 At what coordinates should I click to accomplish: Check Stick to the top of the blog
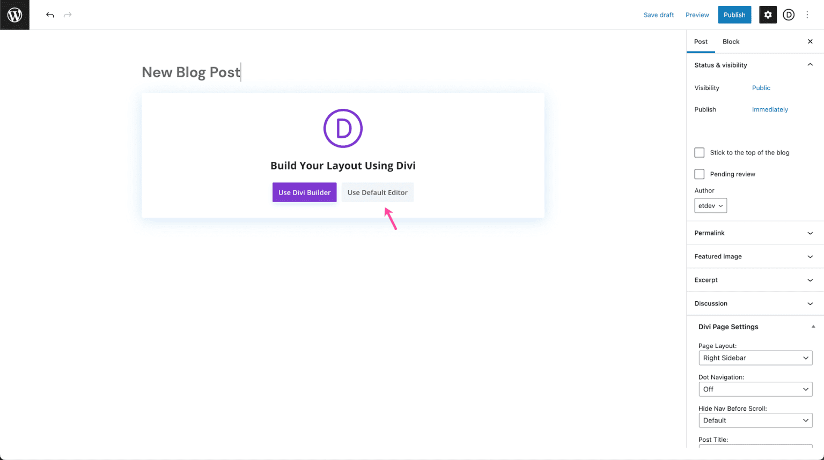click(x=699, y=152)
